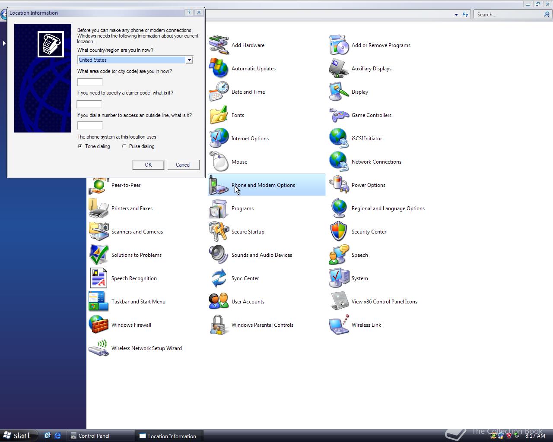The width and height of the screenshot is (553, 442).
Task: Open the Fonts folder icon
Action: [219, 115]
